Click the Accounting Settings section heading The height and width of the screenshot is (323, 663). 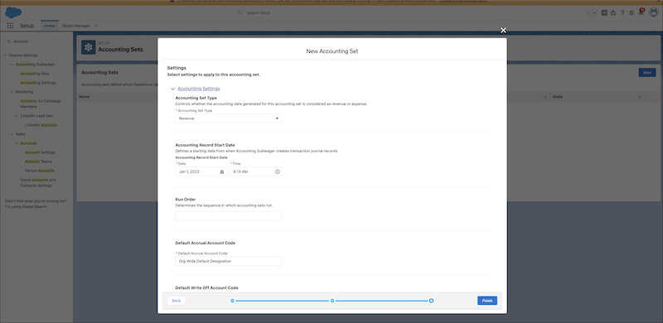tap(198, 89)
